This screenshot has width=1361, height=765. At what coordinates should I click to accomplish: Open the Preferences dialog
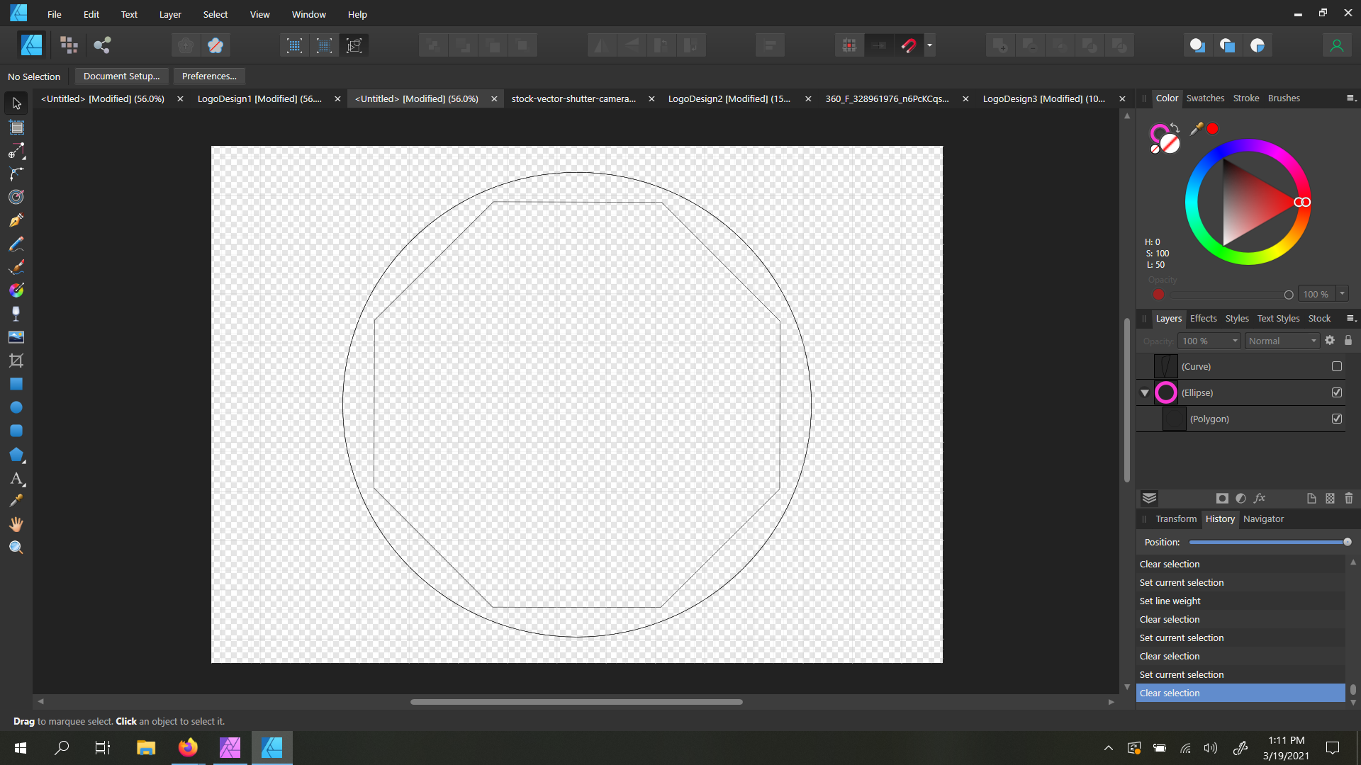[x=208, y=76]
